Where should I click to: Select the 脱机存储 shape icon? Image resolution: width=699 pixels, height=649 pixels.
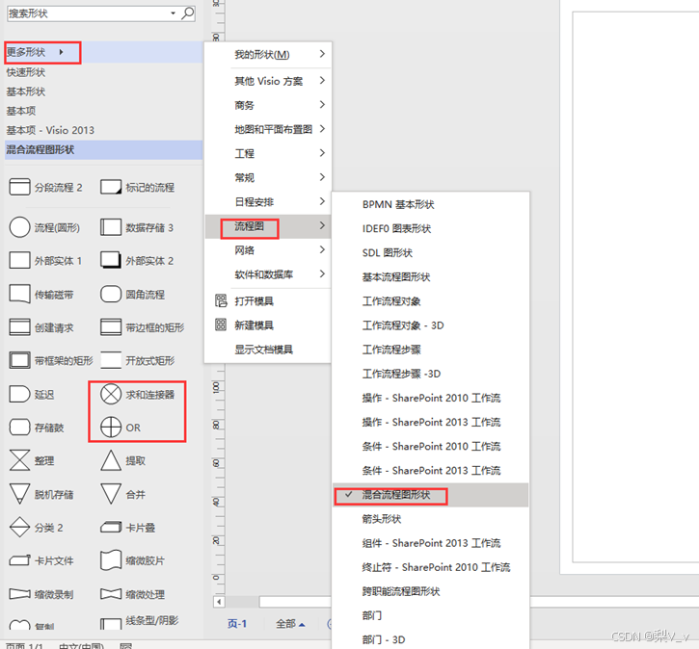point(19,494)
